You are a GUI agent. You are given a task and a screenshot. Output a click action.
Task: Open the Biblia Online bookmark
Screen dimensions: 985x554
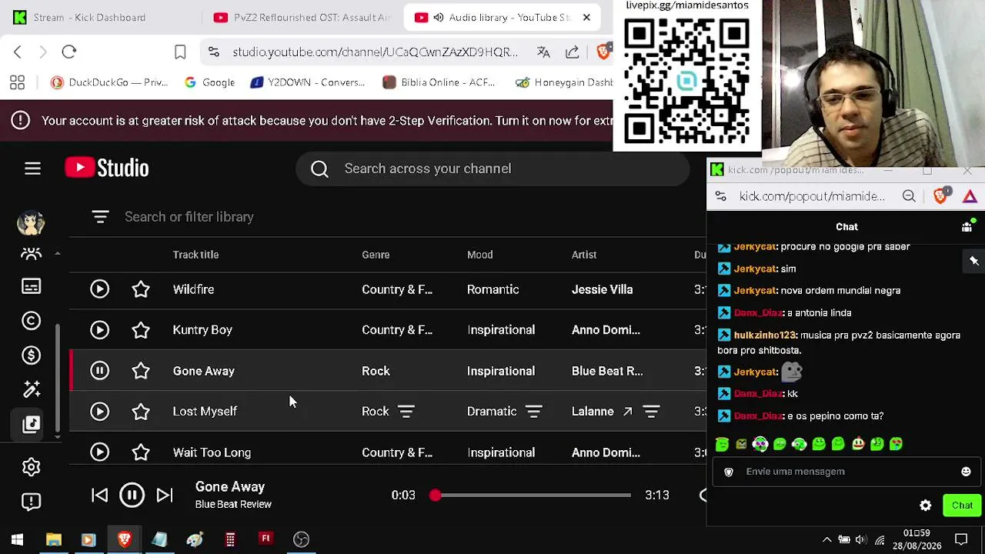pyautogui.click(x=439, y=82)
